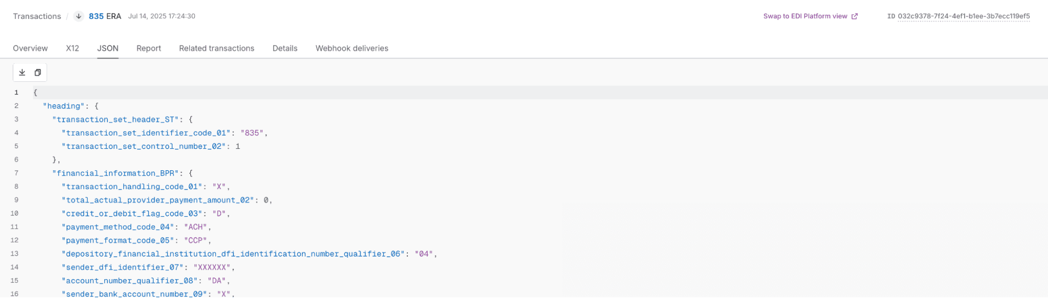Click line number 7 in gutter
The image size is (1048, 298).
click(x=16, y=173)
